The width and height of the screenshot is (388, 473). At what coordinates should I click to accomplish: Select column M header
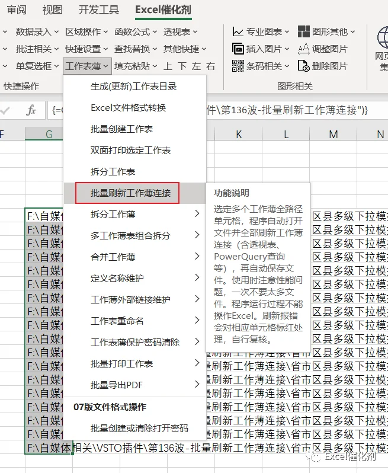point(333,134)
